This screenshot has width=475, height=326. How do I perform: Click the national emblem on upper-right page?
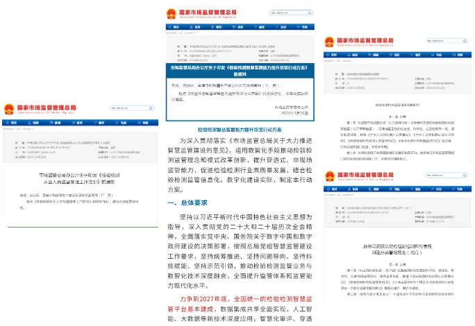(329, 42)
